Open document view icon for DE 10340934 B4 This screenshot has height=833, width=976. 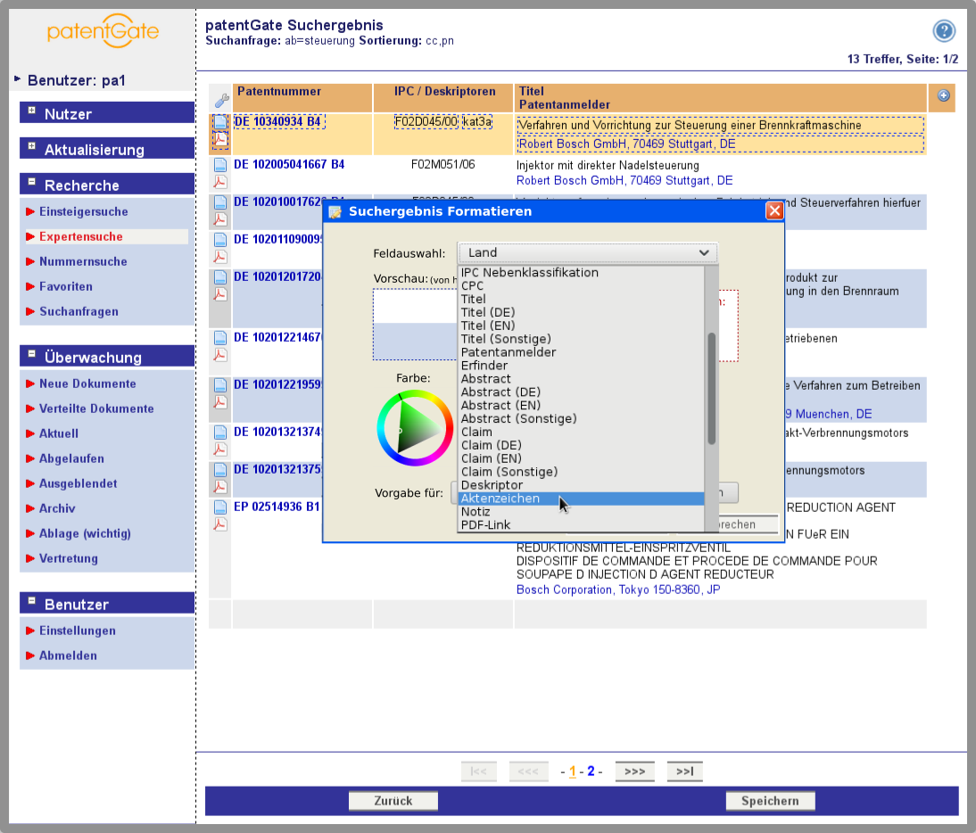220,121
